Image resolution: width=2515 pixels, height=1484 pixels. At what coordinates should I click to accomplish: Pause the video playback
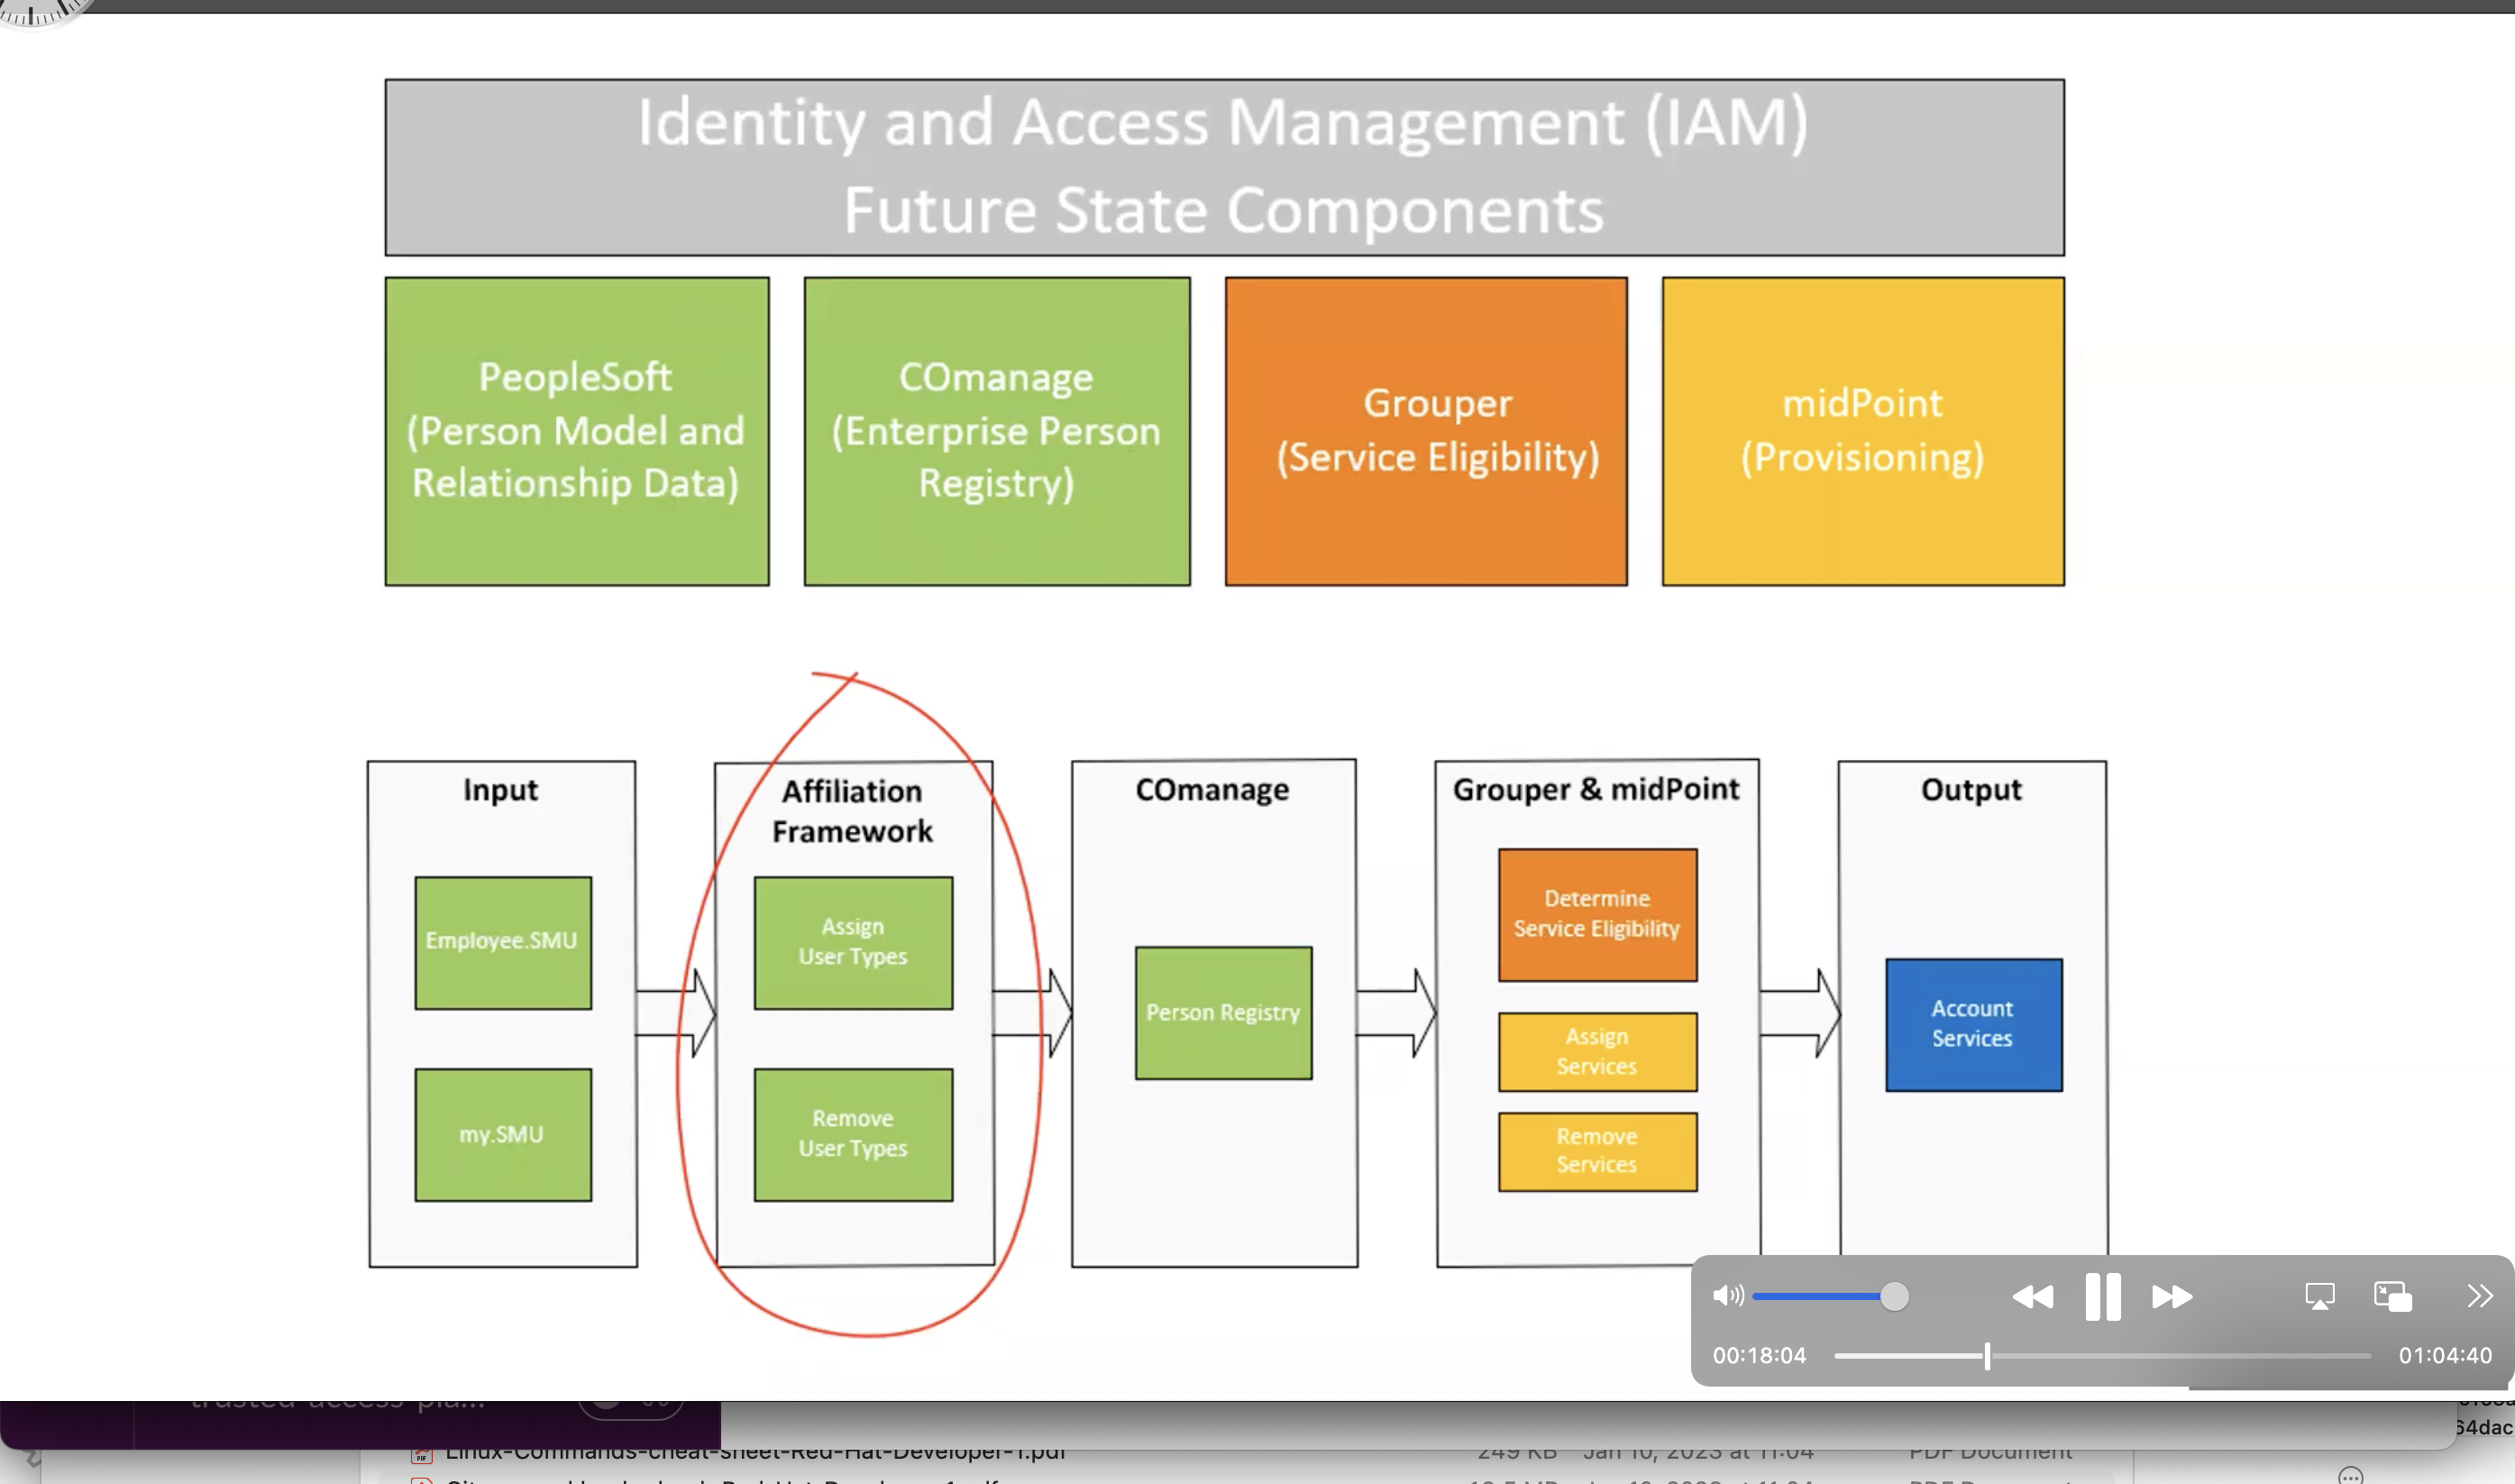coord(2102,1297)
